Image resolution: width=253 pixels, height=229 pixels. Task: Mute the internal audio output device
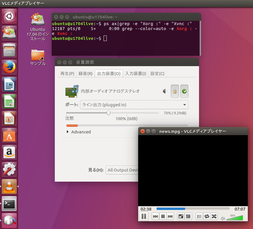click(x=165, y=91)
